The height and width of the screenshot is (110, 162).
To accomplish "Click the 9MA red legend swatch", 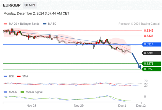I will point(19,76).
